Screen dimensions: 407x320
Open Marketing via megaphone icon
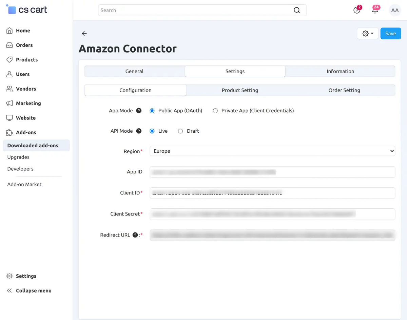tap(9, 103)
